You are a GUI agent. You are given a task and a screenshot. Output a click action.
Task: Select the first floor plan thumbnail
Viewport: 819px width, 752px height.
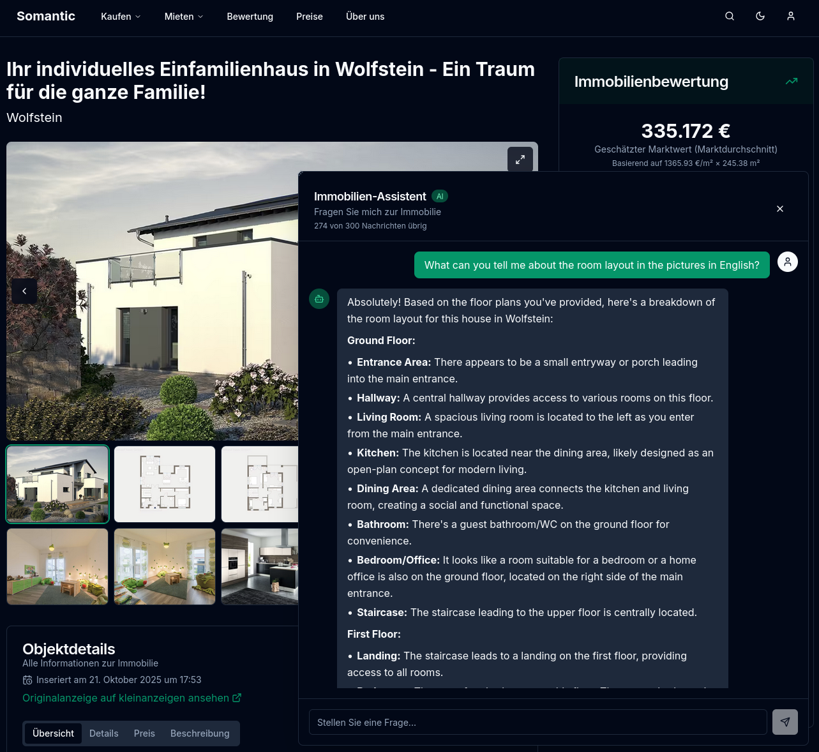(165, 484)
